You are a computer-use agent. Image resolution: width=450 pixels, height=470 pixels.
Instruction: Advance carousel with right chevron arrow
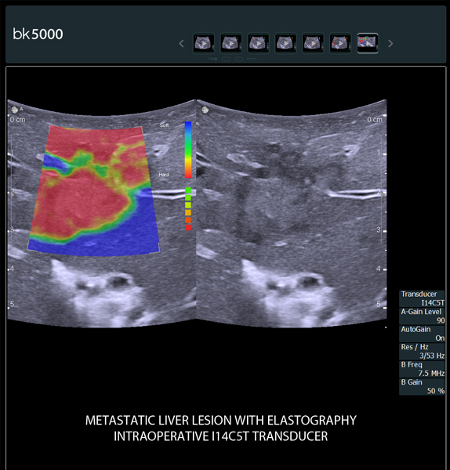[x=390, y=43]
